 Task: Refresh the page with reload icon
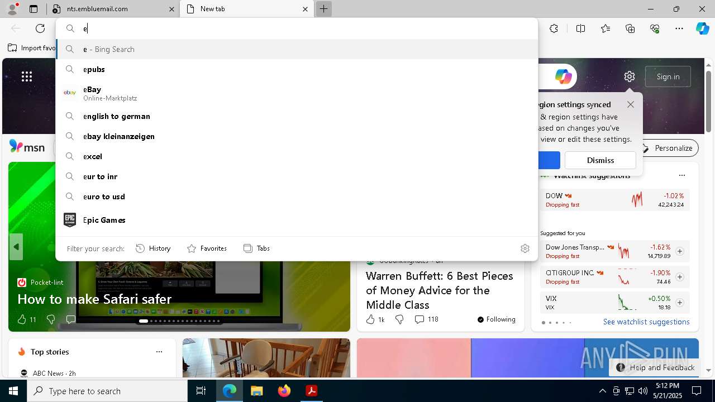tap(40, 28)
